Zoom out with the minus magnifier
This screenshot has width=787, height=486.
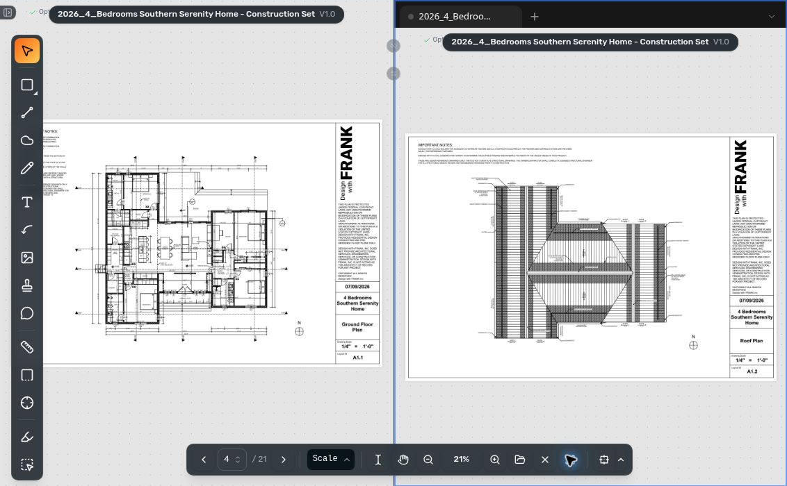pos(428,460)
